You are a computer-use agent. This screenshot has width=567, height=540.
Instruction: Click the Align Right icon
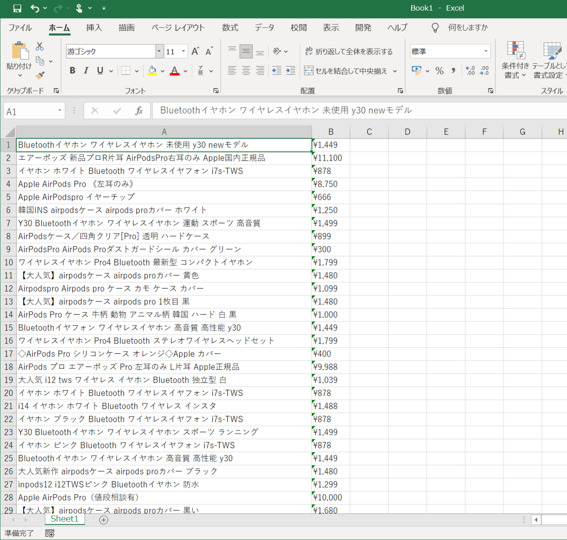click(260, 71)
